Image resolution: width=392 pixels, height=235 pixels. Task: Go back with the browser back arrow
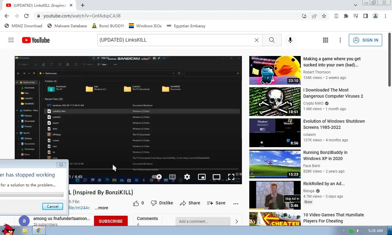7,16
